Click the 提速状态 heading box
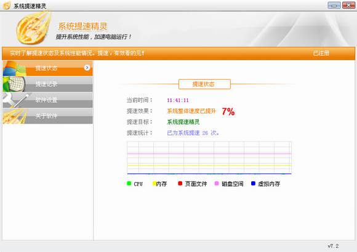Viewport: 357px width, 252px height. coord(204,84)
